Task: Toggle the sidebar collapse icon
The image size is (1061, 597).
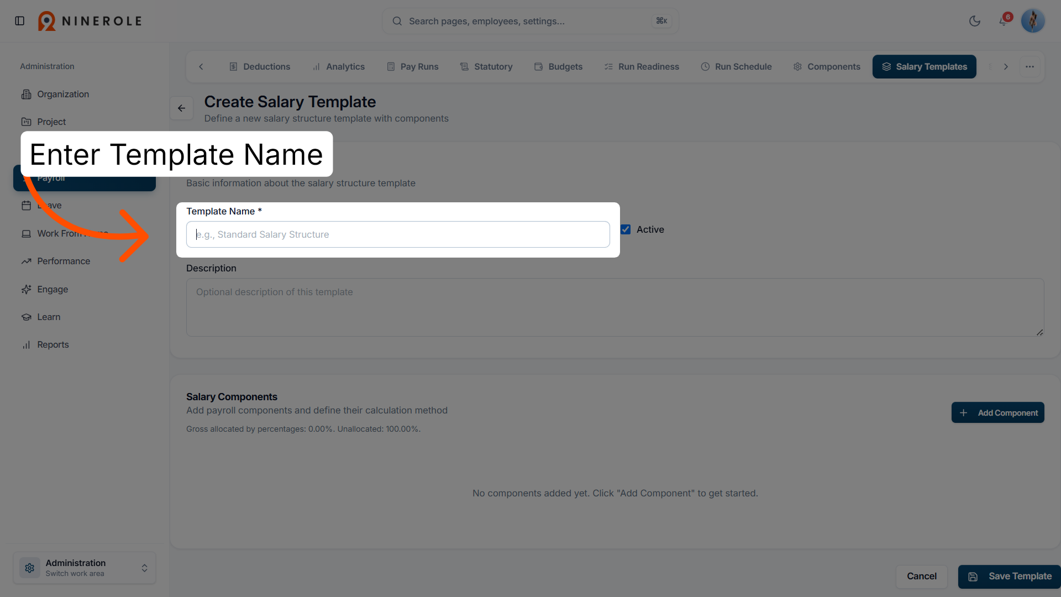Action: point(20,21)
